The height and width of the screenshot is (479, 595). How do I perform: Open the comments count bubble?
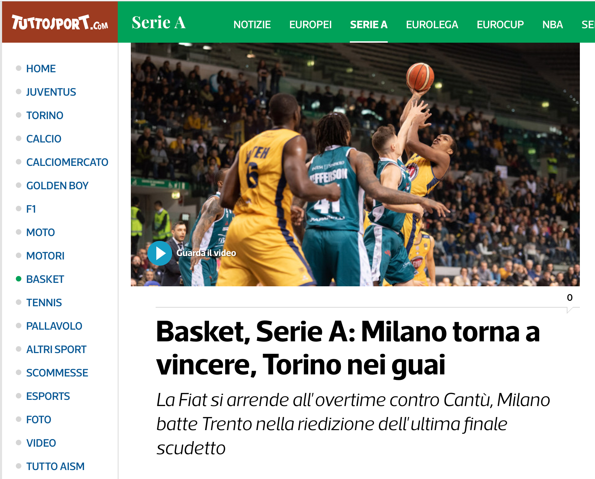pyautogui.click(x=570, y=298)
